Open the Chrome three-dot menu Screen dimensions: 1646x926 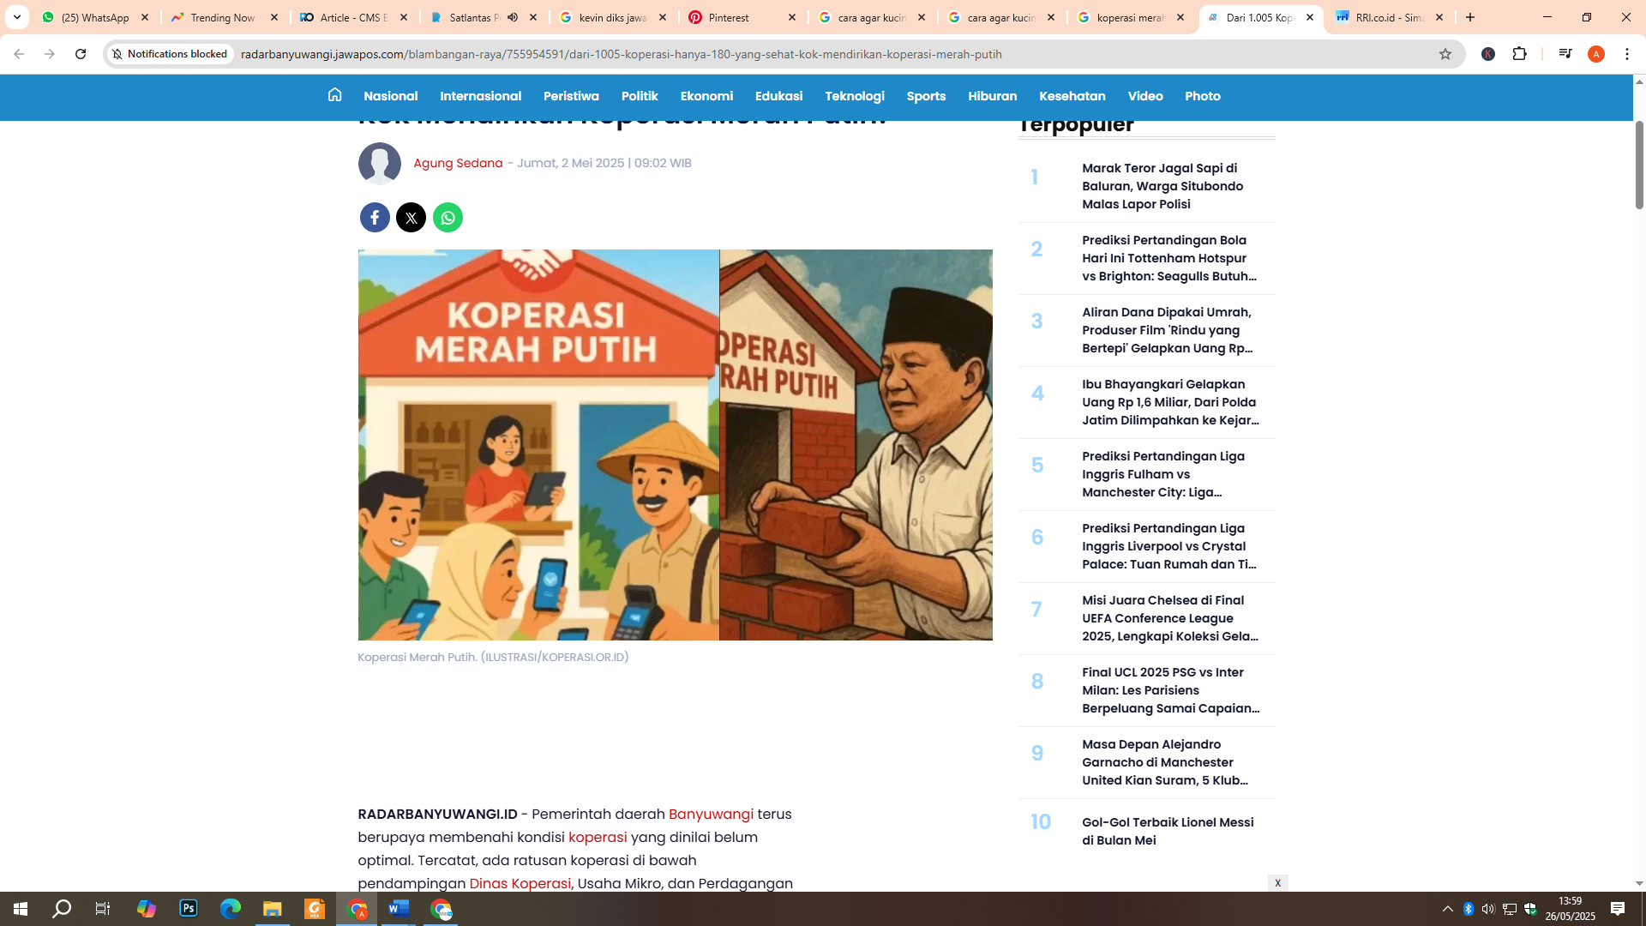click(x=1627, y=53)
